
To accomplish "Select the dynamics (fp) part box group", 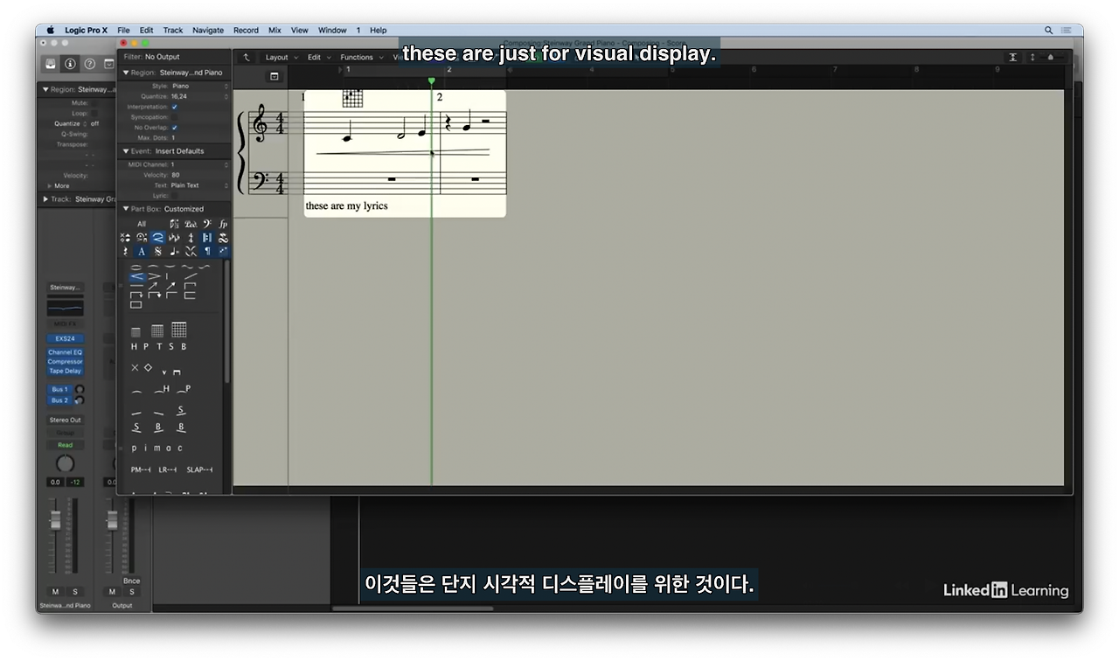I will tap(224, 224).
